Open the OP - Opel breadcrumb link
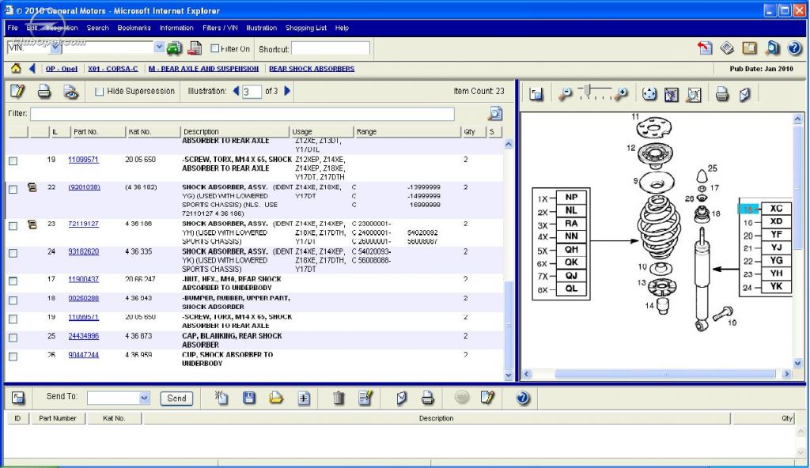810x468 pixels. 62,69
